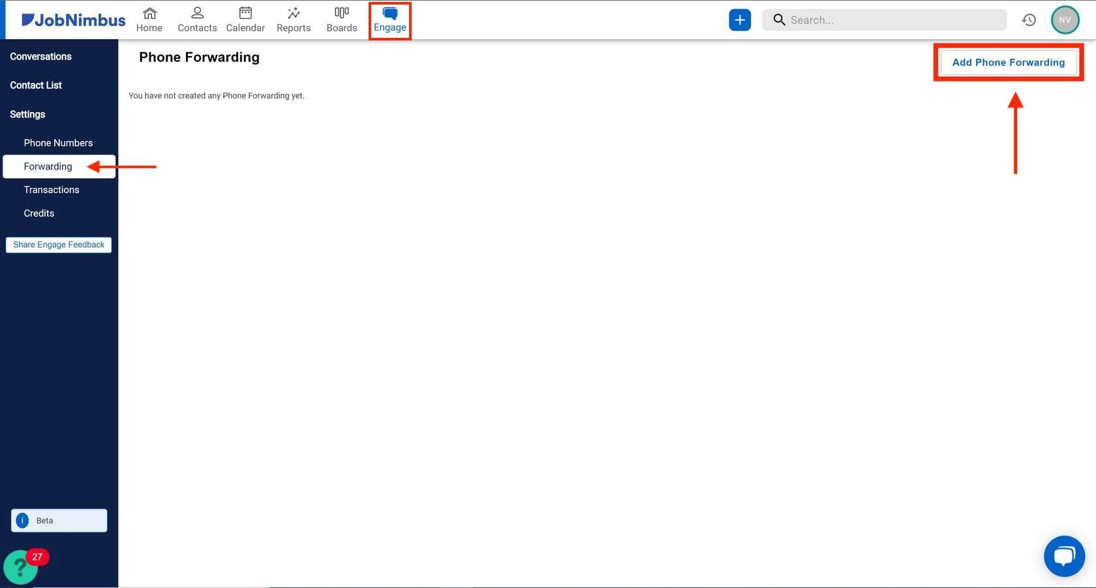Click the Reports icon
The width and height of the screenshot is (1096, 588).
[293, 18]
